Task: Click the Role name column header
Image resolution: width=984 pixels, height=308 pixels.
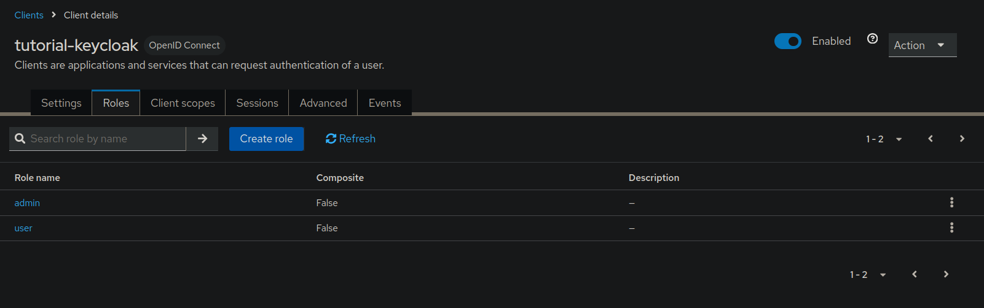Action: (37, 177)
